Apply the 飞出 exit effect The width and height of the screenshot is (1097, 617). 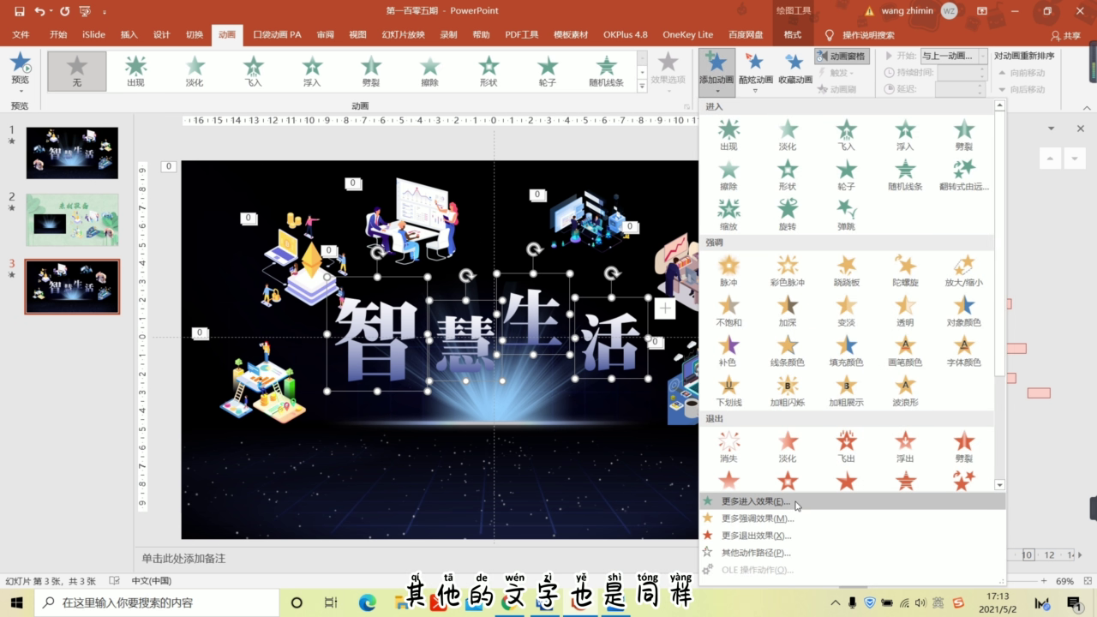[846, 447]
